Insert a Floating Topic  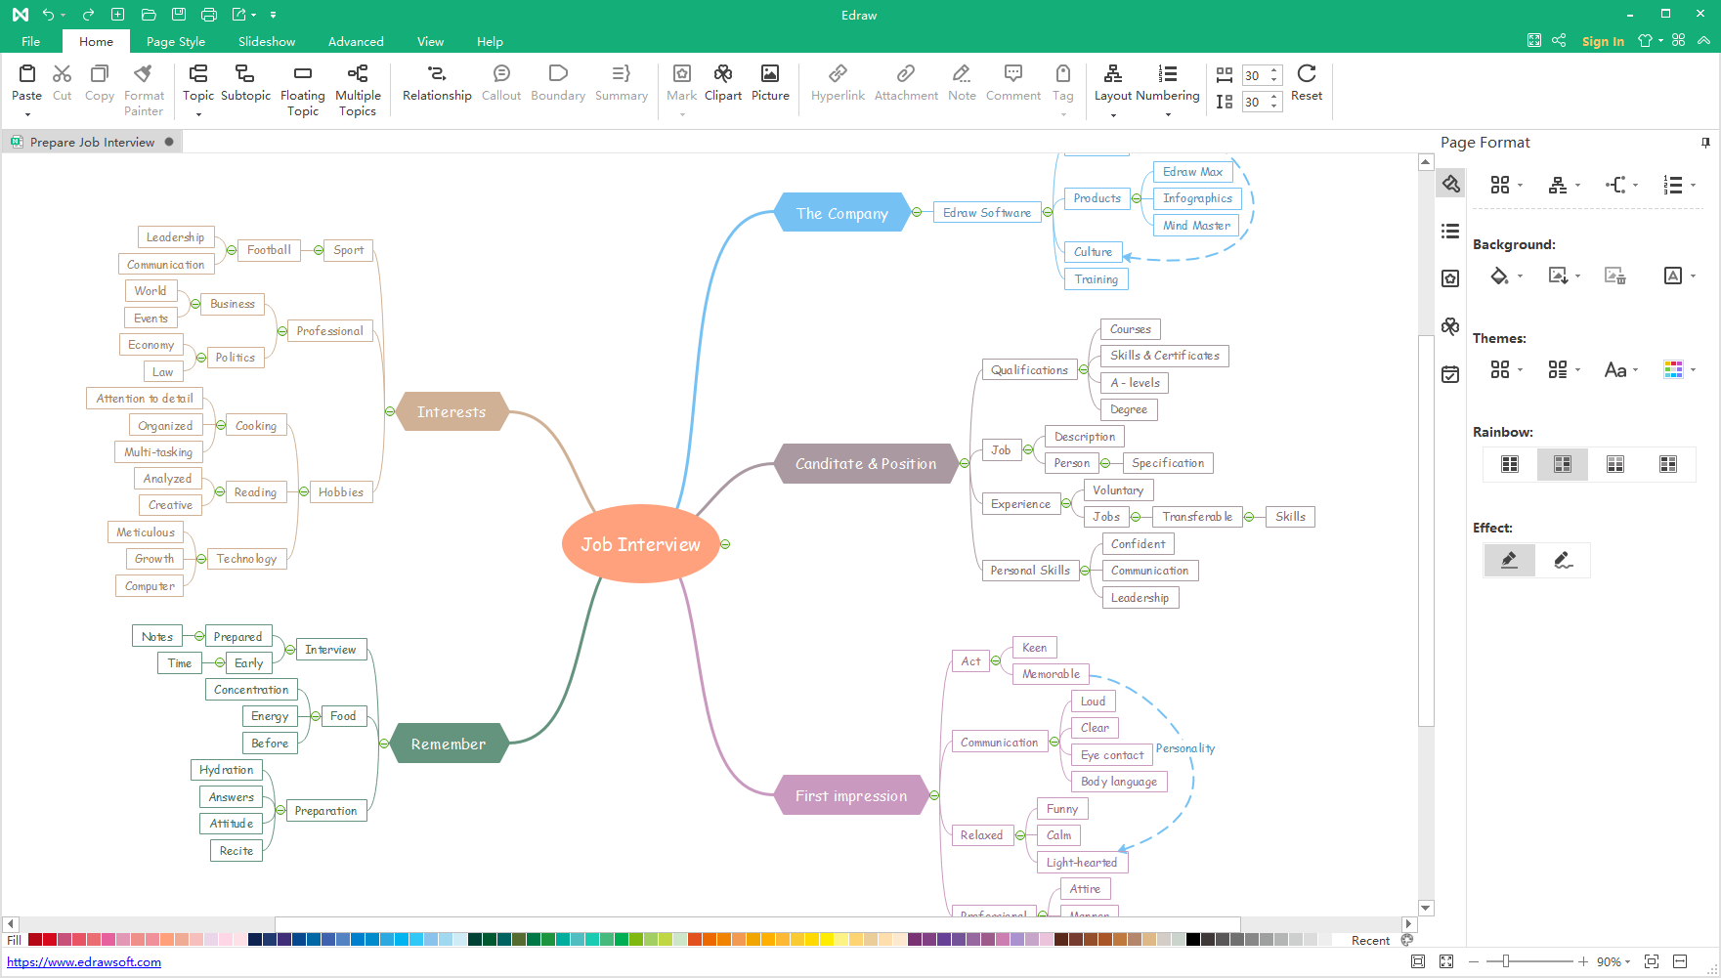[302, 74]
